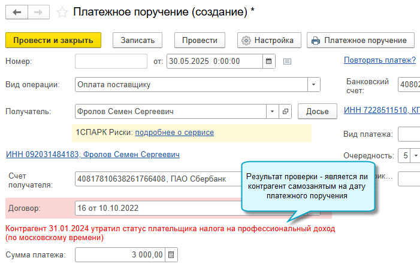Viewport: 420px width, 267px height.
Task: Click into the Номер input field
Action: pyautogui.click(x=111, y=61)
